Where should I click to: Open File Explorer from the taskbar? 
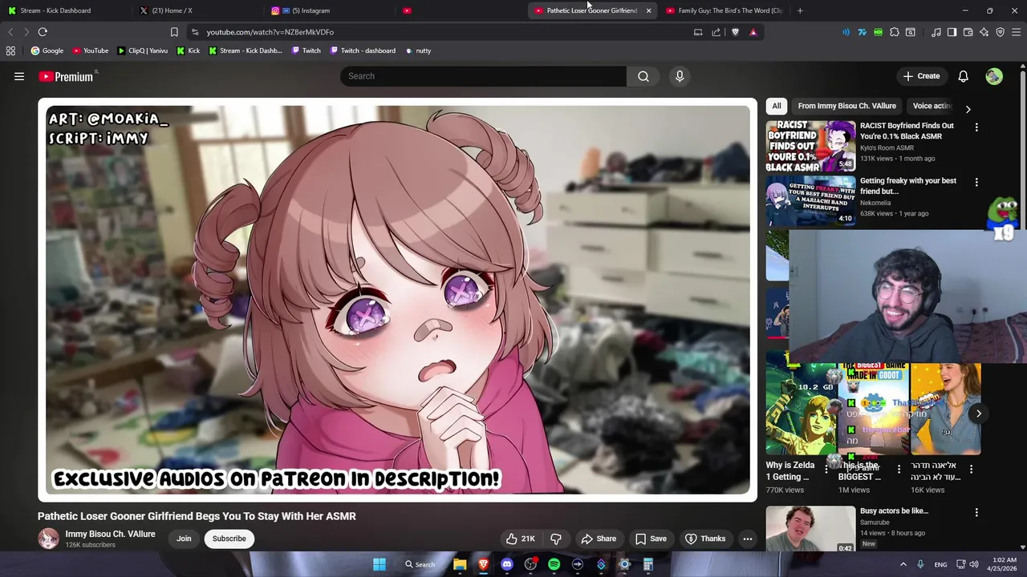pyautogui.click(x=460, y=564)
